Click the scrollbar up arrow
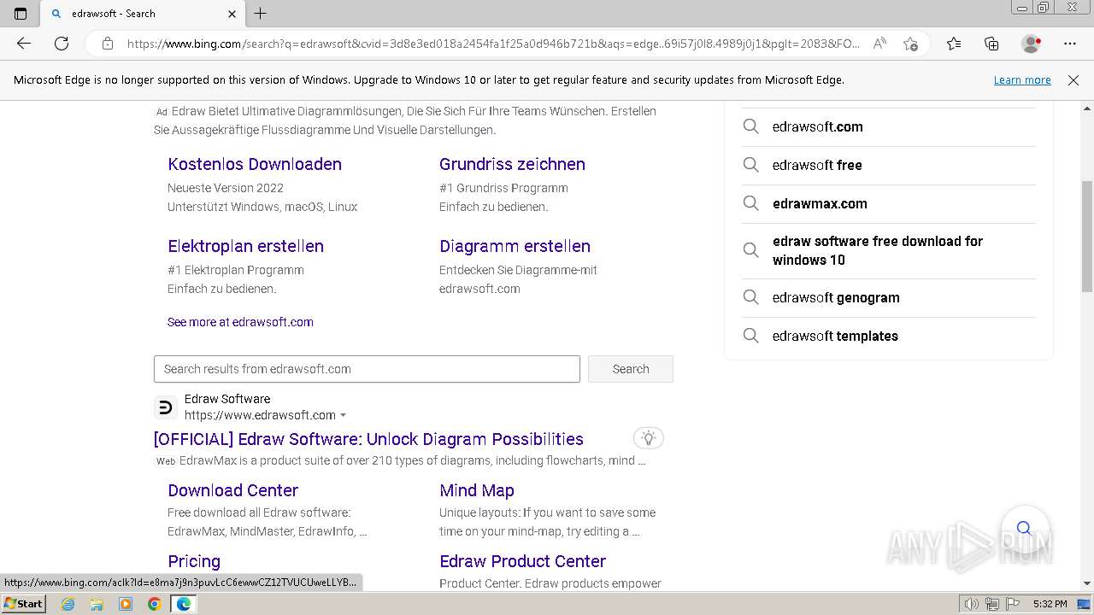1094x615 pixels. [1087, 108]
